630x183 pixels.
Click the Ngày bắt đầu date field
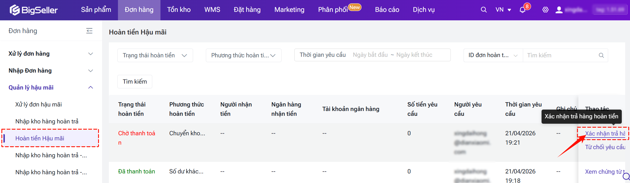click(x=370, y=55)
